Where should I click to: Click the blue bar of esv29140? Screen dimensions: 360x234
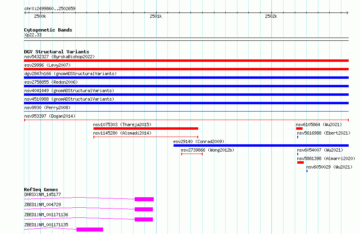point(261,145)
